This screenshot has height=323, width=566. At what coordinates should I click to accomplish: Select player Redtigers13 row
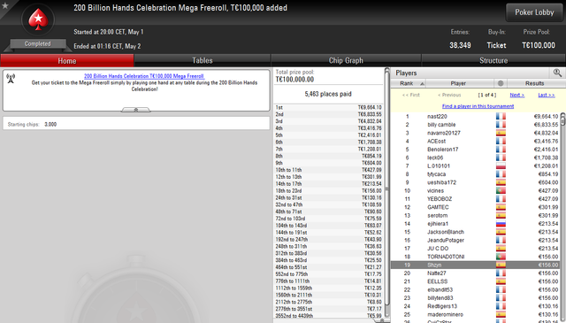click(x=476, y=306)
